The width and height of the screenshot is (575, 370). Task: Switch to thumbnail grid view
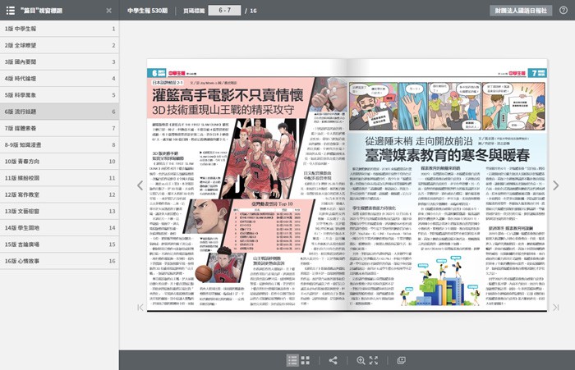(x=306, y=360)
